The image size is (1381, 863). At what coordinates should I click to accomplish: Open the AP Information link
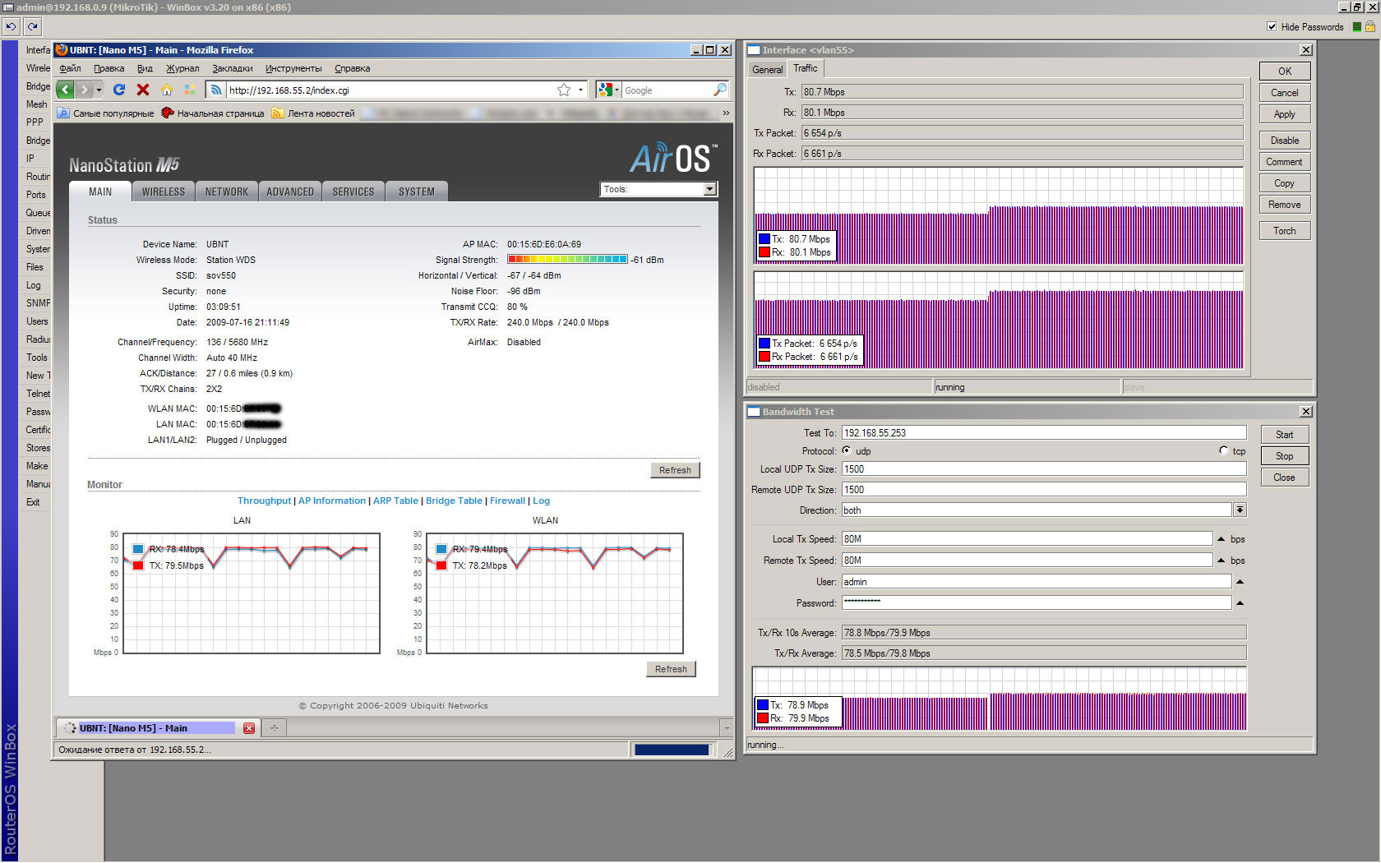point(332,501)
